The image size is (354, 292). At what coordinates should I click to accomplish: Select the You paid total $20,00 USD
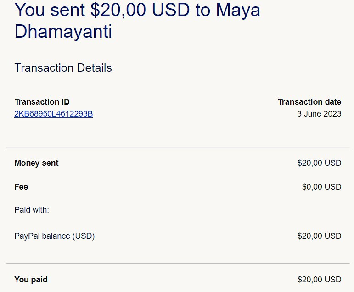pos(319,280)
